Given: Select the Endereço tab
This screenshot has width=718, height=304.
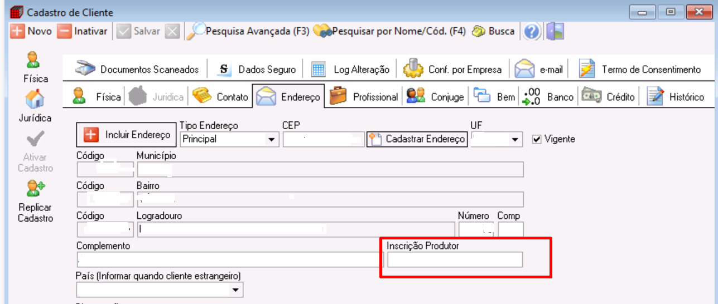Looking at the screenshot, I should tap(288, 97).
